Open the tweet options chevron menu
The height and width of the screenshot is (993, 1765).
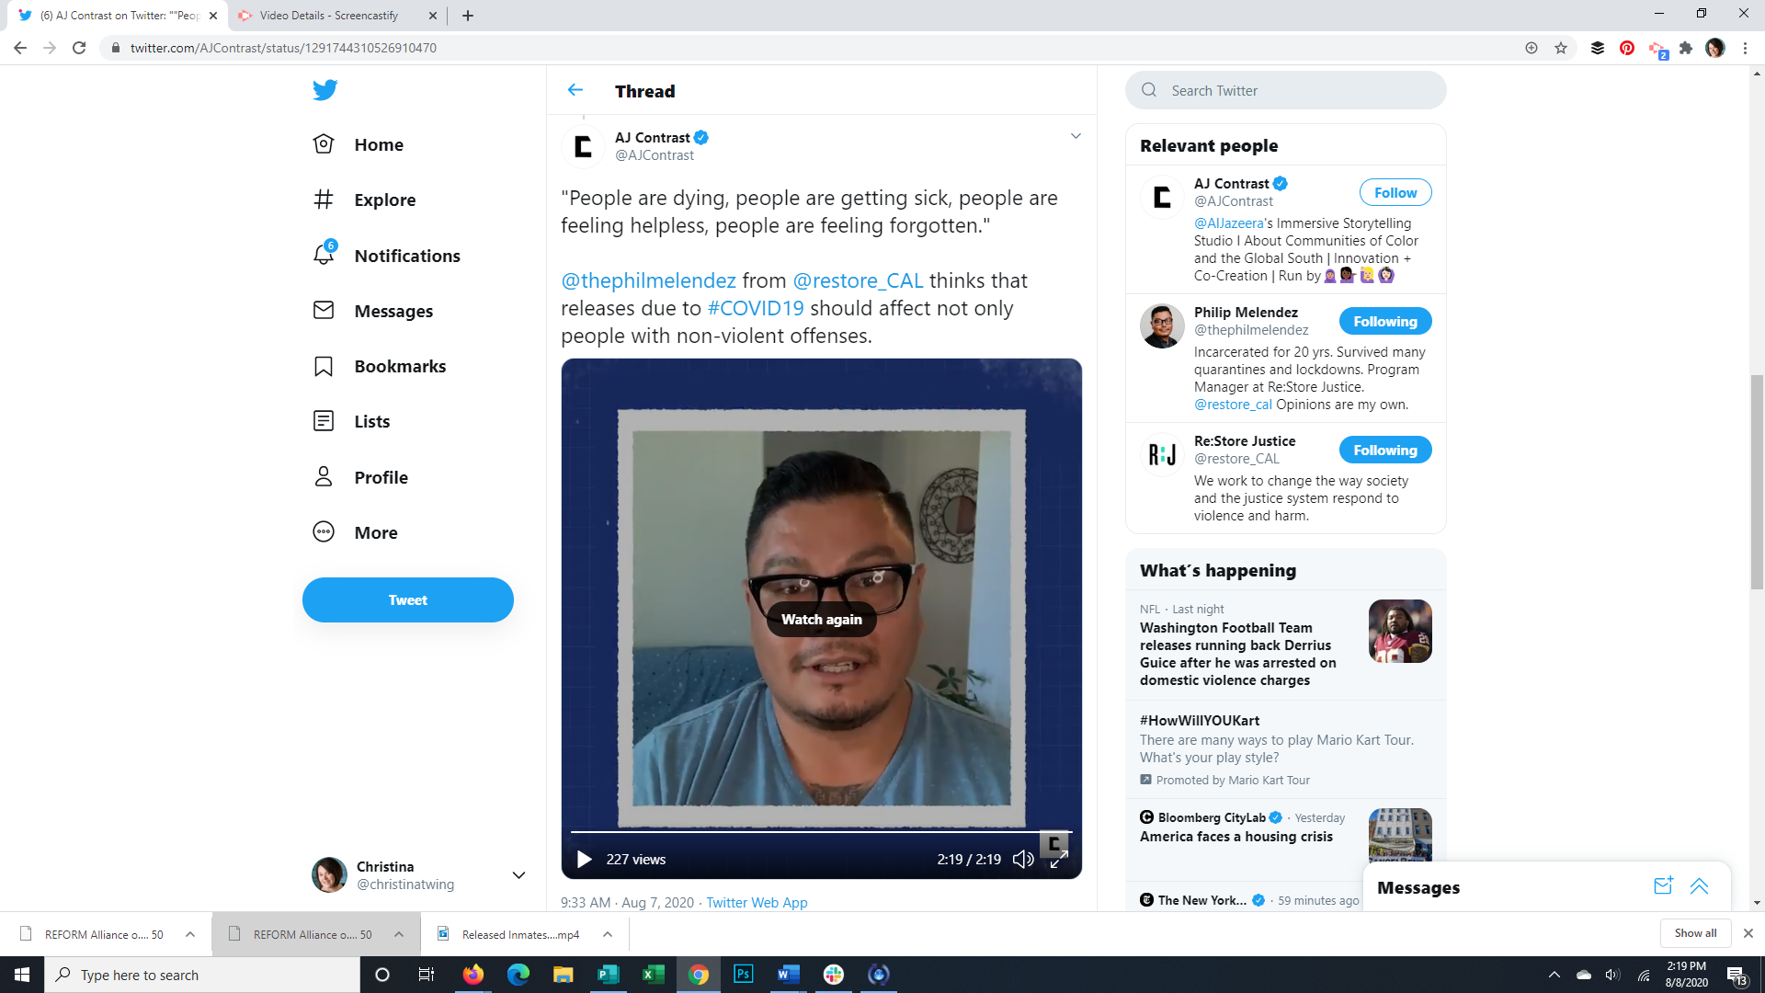click(1076, 136)
